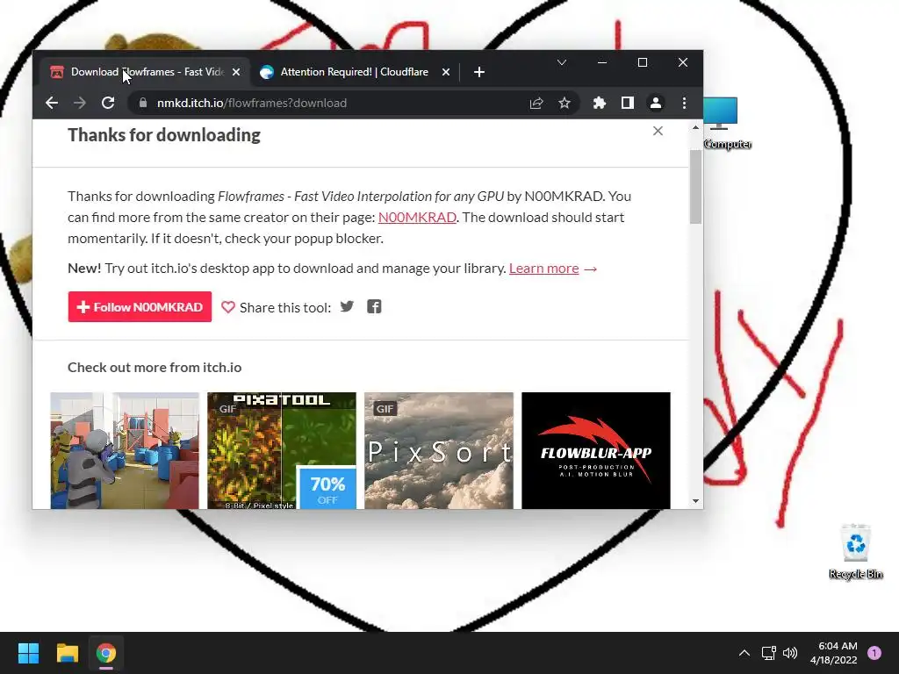Switch to the Attention Required Cloudflare tab
The height and width of the screenshot is (674, 899).
pos(354,72)
